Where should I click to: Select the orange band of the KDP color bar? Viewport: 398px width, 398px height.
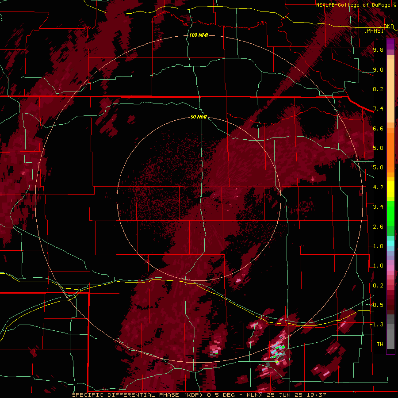[390, 150]
